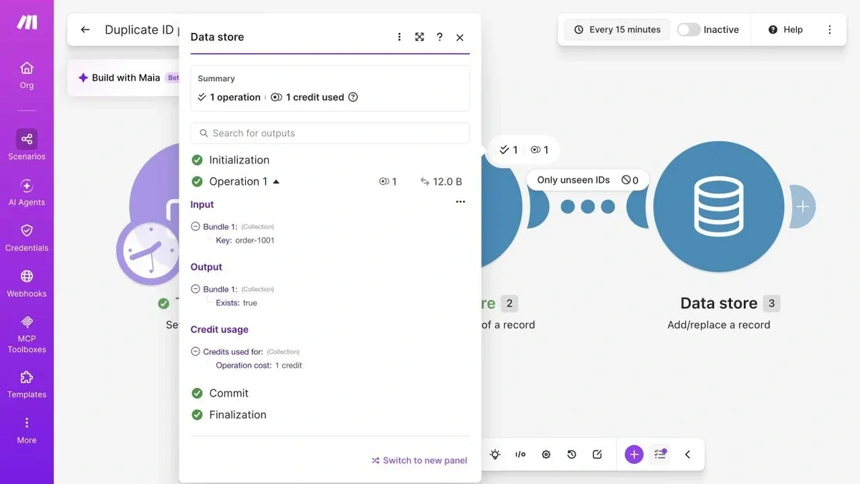The height and width of the screenshot is (484, 860).
Task: Collapse Operation 1 details
Action: [x=276, y=182]
